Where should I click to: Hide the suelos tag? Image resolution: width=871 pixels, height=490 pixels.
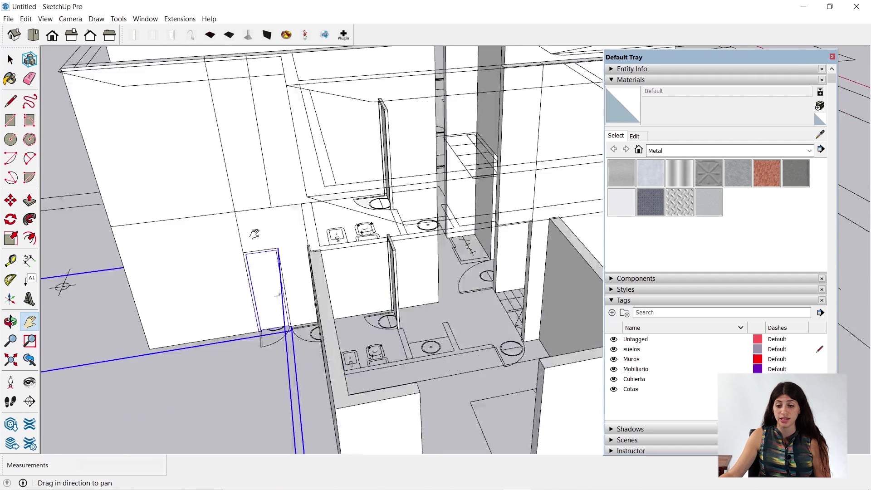click(x=614, y=349)
